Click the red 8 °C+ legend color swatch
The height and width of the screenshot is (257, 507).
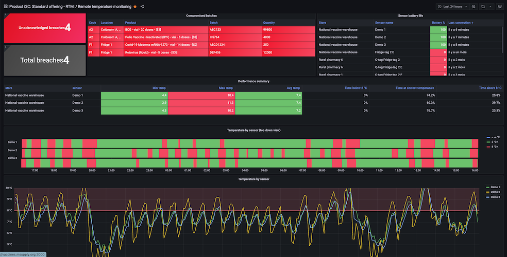(488, 147)
